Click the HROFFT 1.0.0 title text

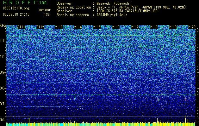coord(25,3)
